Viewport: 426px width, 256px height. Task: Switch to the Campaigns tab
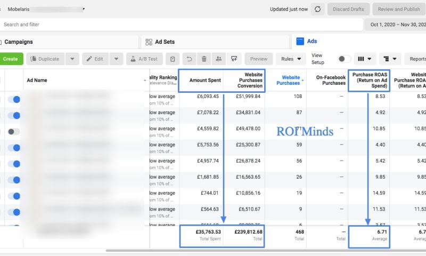[x=19, y=42]
